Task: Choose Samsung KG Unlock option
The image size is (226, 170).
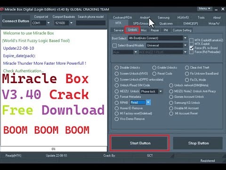Action: click(171, 103)
